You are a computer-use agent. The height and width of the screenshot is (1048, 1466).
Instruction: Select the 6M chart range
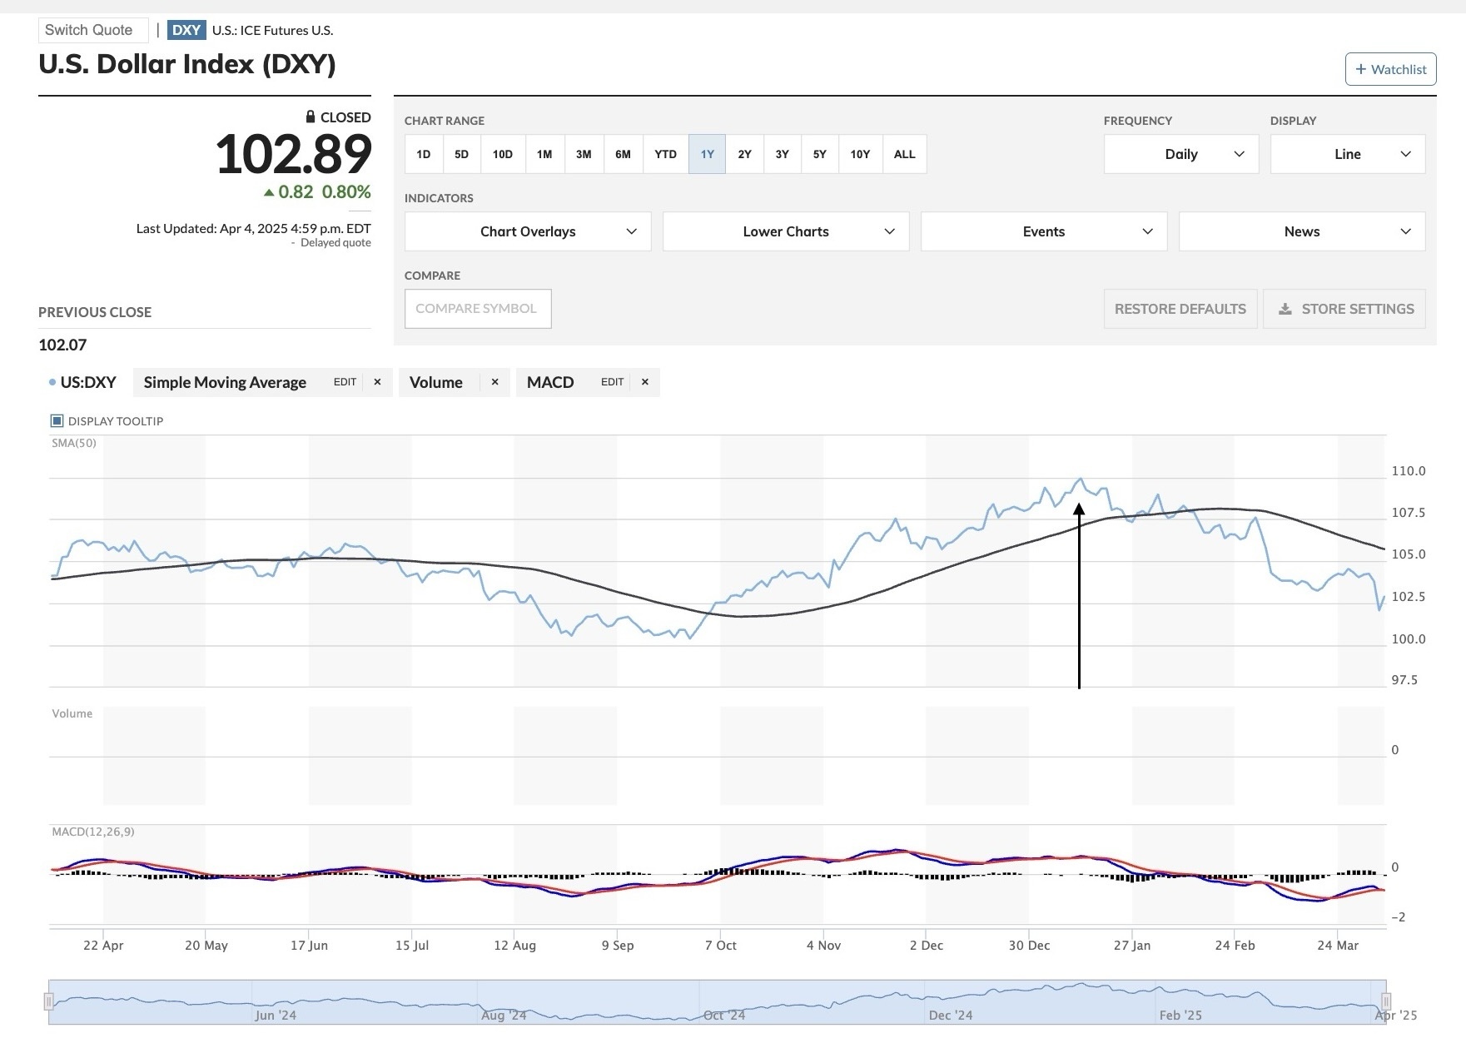pyautogui.click(x=623, y=154)
